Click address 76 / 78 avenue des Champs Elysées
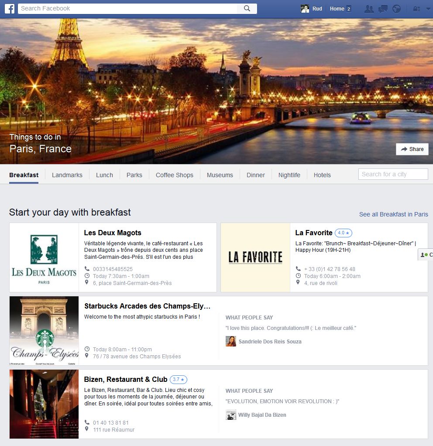Screen dimensions: 433x446 (137, 357)
